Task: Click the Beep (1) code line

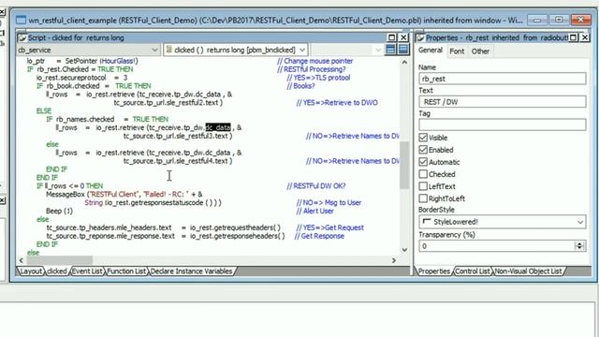Action: pos(59,211)
